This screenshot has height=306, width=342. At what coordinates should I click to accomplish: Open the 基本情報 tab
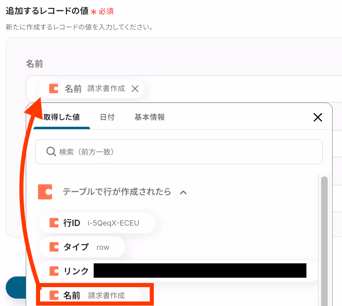click(150, 117)
